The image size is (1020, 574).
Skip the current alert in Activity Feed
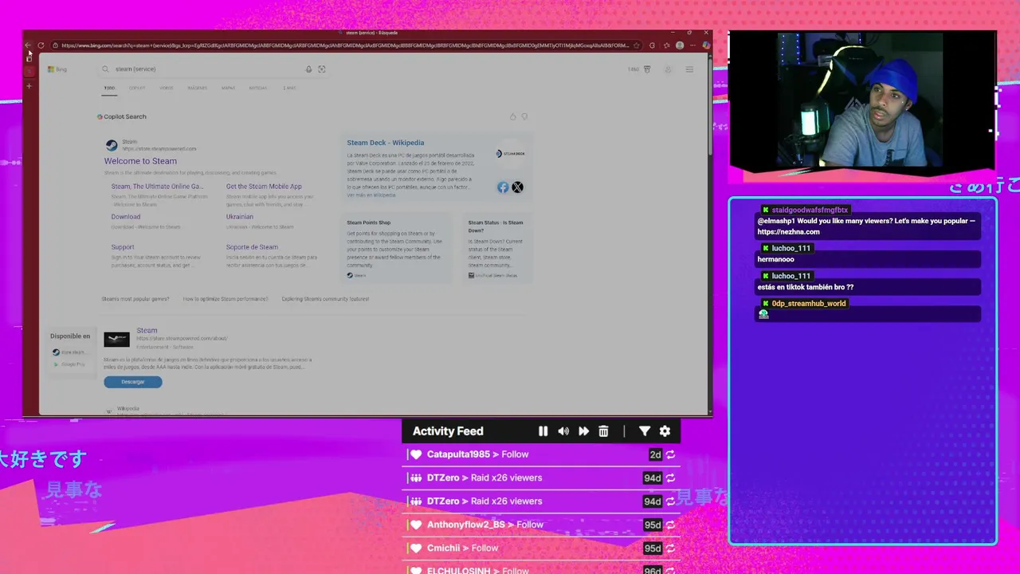[583, 431]
